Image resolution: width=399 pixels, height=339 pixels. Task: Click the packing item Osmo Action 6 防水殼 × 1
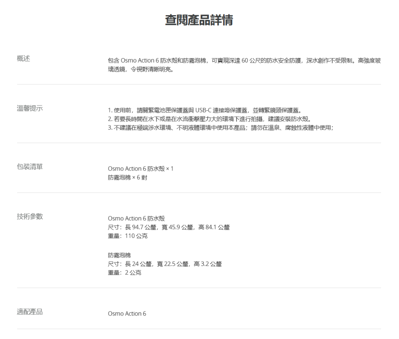[x=141, y=169]
